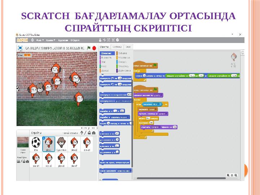Edit the repeat count field showing 10
260x195 pixels.
(x=151, y=123)
